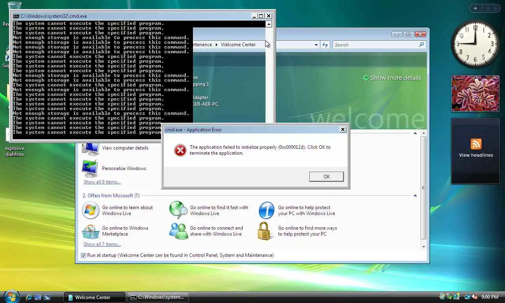The width and height of the screenshot is (505, 303).
Task: Click the gold padlock icon
Action: pyautogui.click(x=264, y=231)
